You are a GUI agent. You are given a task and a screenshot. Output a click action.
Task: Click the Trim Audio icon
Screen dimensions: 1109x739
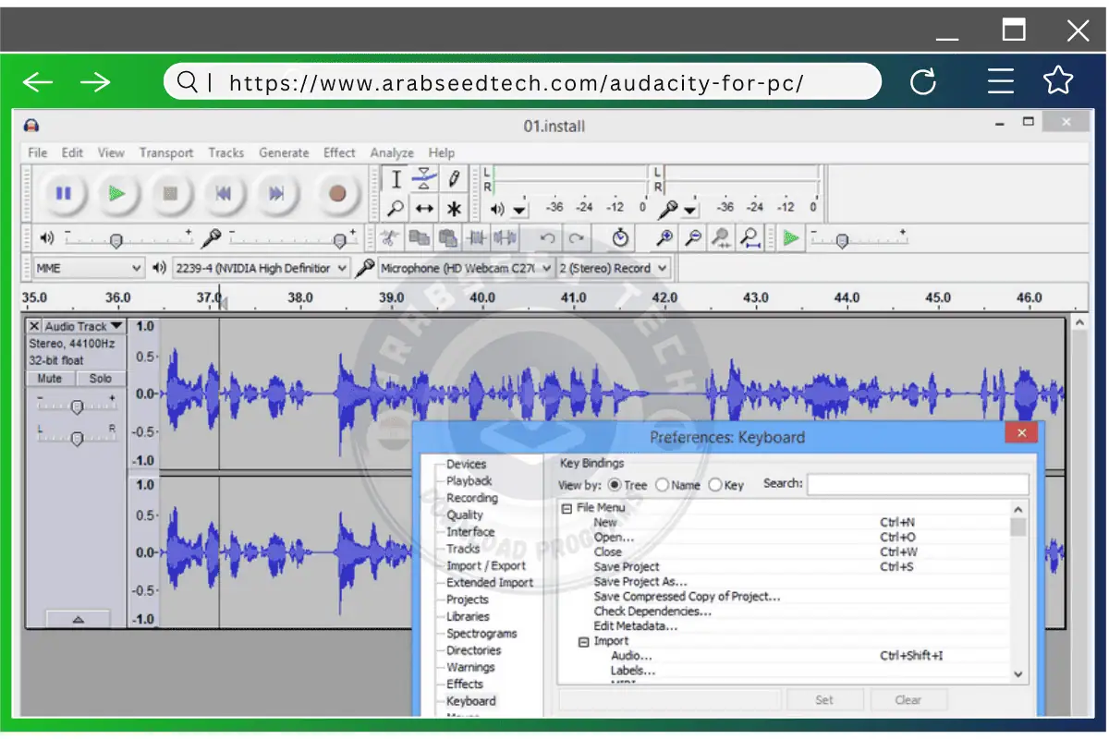tap(477, 237)
